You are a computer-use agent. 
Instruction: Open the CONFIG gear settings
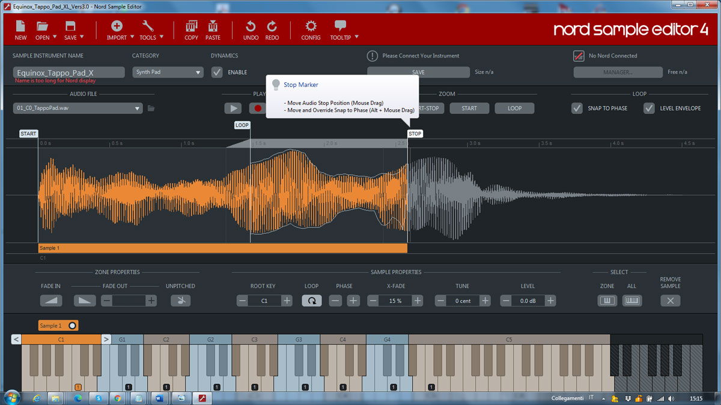pyautogui.click(x=311, y=30)
